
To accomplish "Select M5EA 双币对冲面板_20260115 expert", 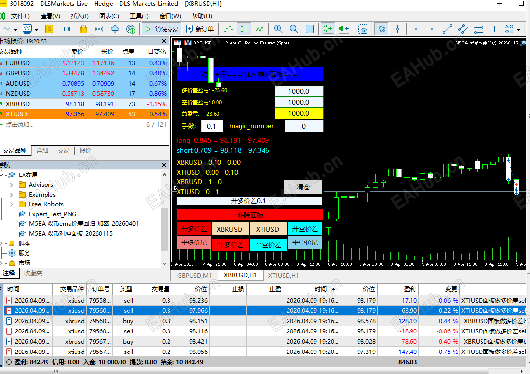I will [71, 233].
